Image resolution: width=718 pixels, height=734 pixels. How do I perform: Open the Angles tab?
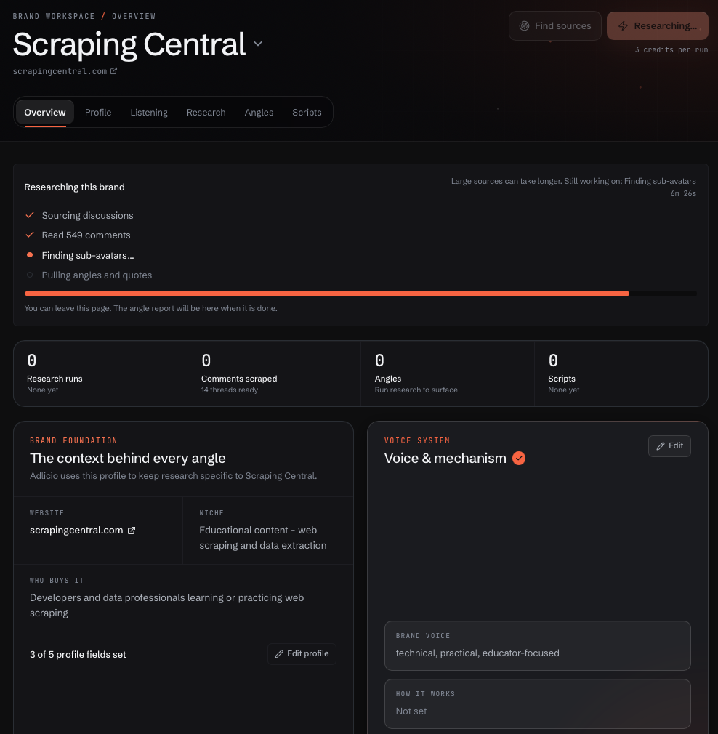(x=259, y=113)
